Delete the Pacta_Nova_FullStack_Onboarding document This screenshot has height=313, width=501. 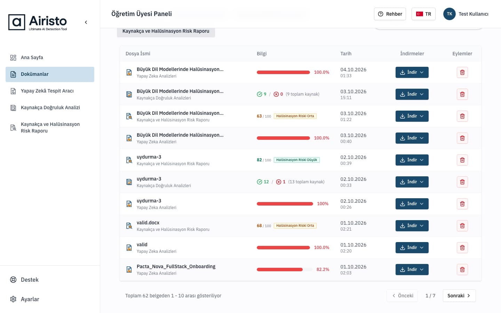click(x=462, y=270)
